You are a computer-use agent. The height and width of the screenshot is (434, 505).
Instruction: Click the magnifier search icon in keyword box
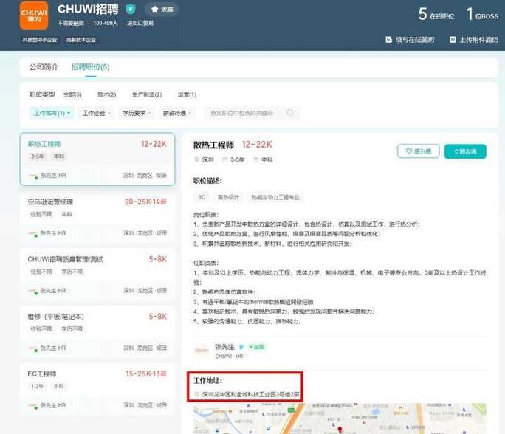tap(290, 113)
